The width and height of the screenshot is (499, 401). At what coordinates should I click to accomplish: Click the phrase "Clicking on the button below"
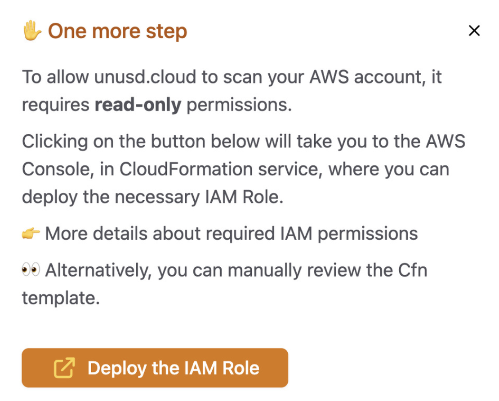pos(141,141)
